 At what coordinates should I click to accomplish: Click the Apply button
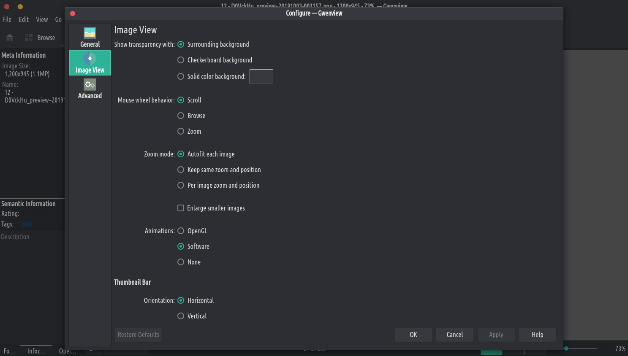[x=496, y=334]
